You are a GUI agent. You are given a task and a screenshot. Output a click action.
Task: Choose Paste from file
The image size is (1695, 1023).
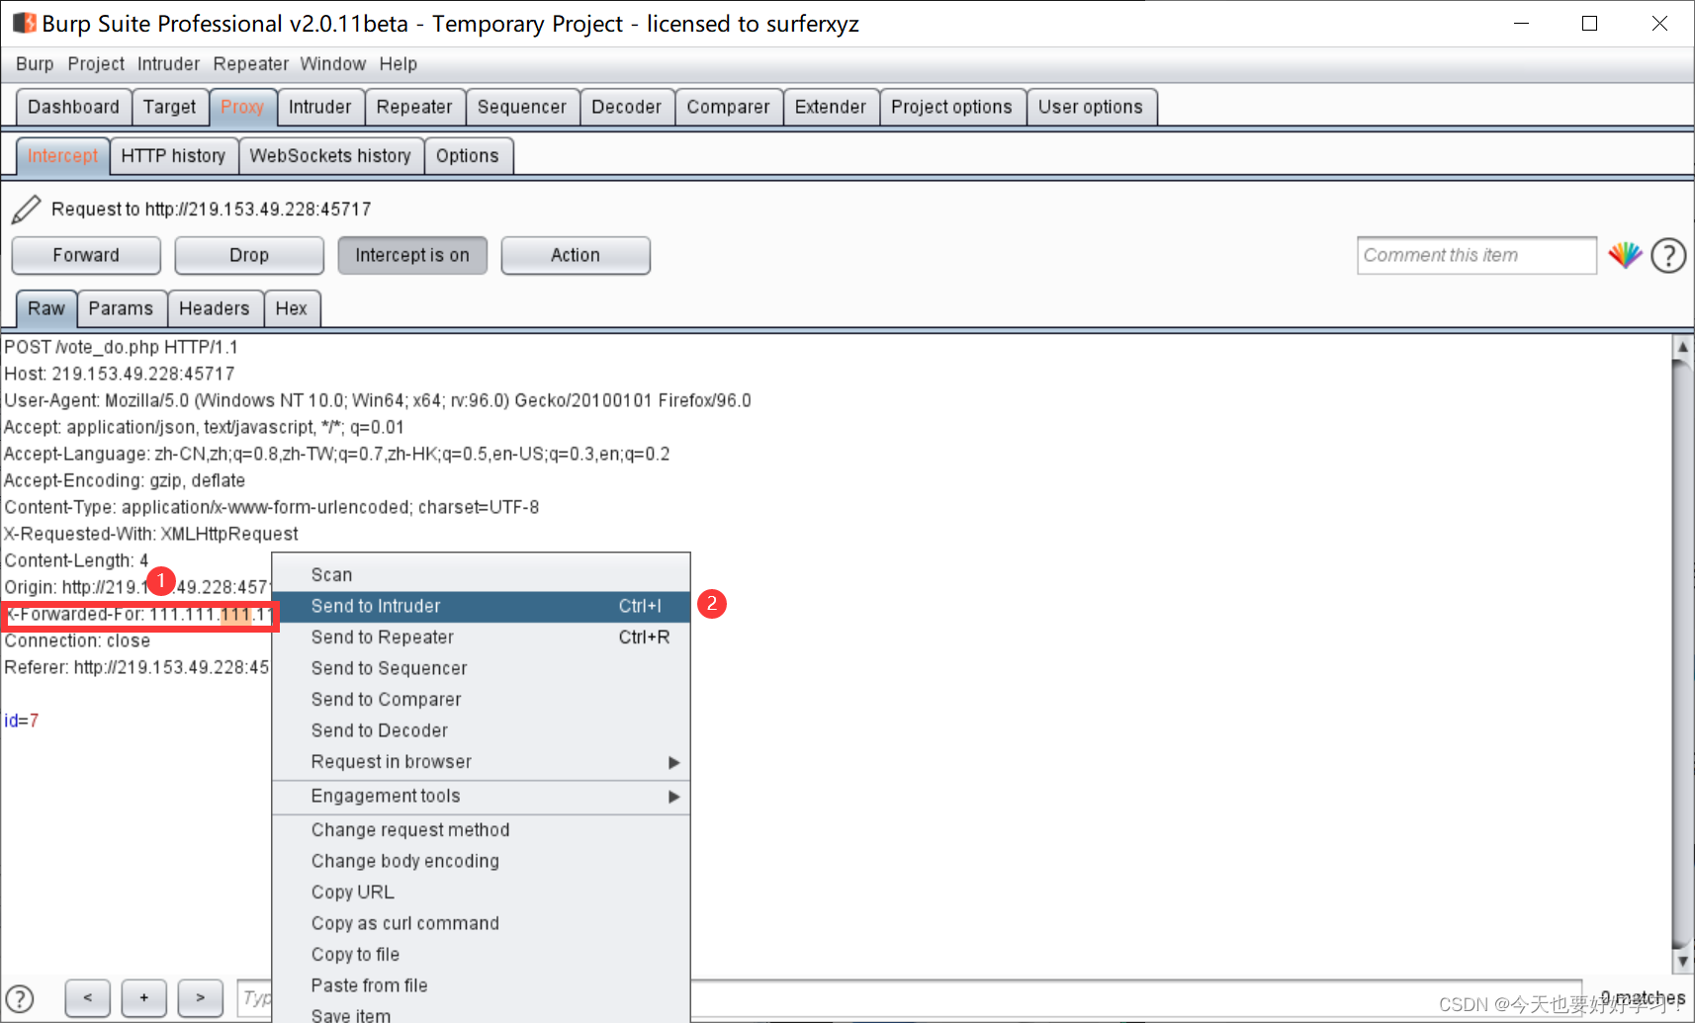pos(481,985)
